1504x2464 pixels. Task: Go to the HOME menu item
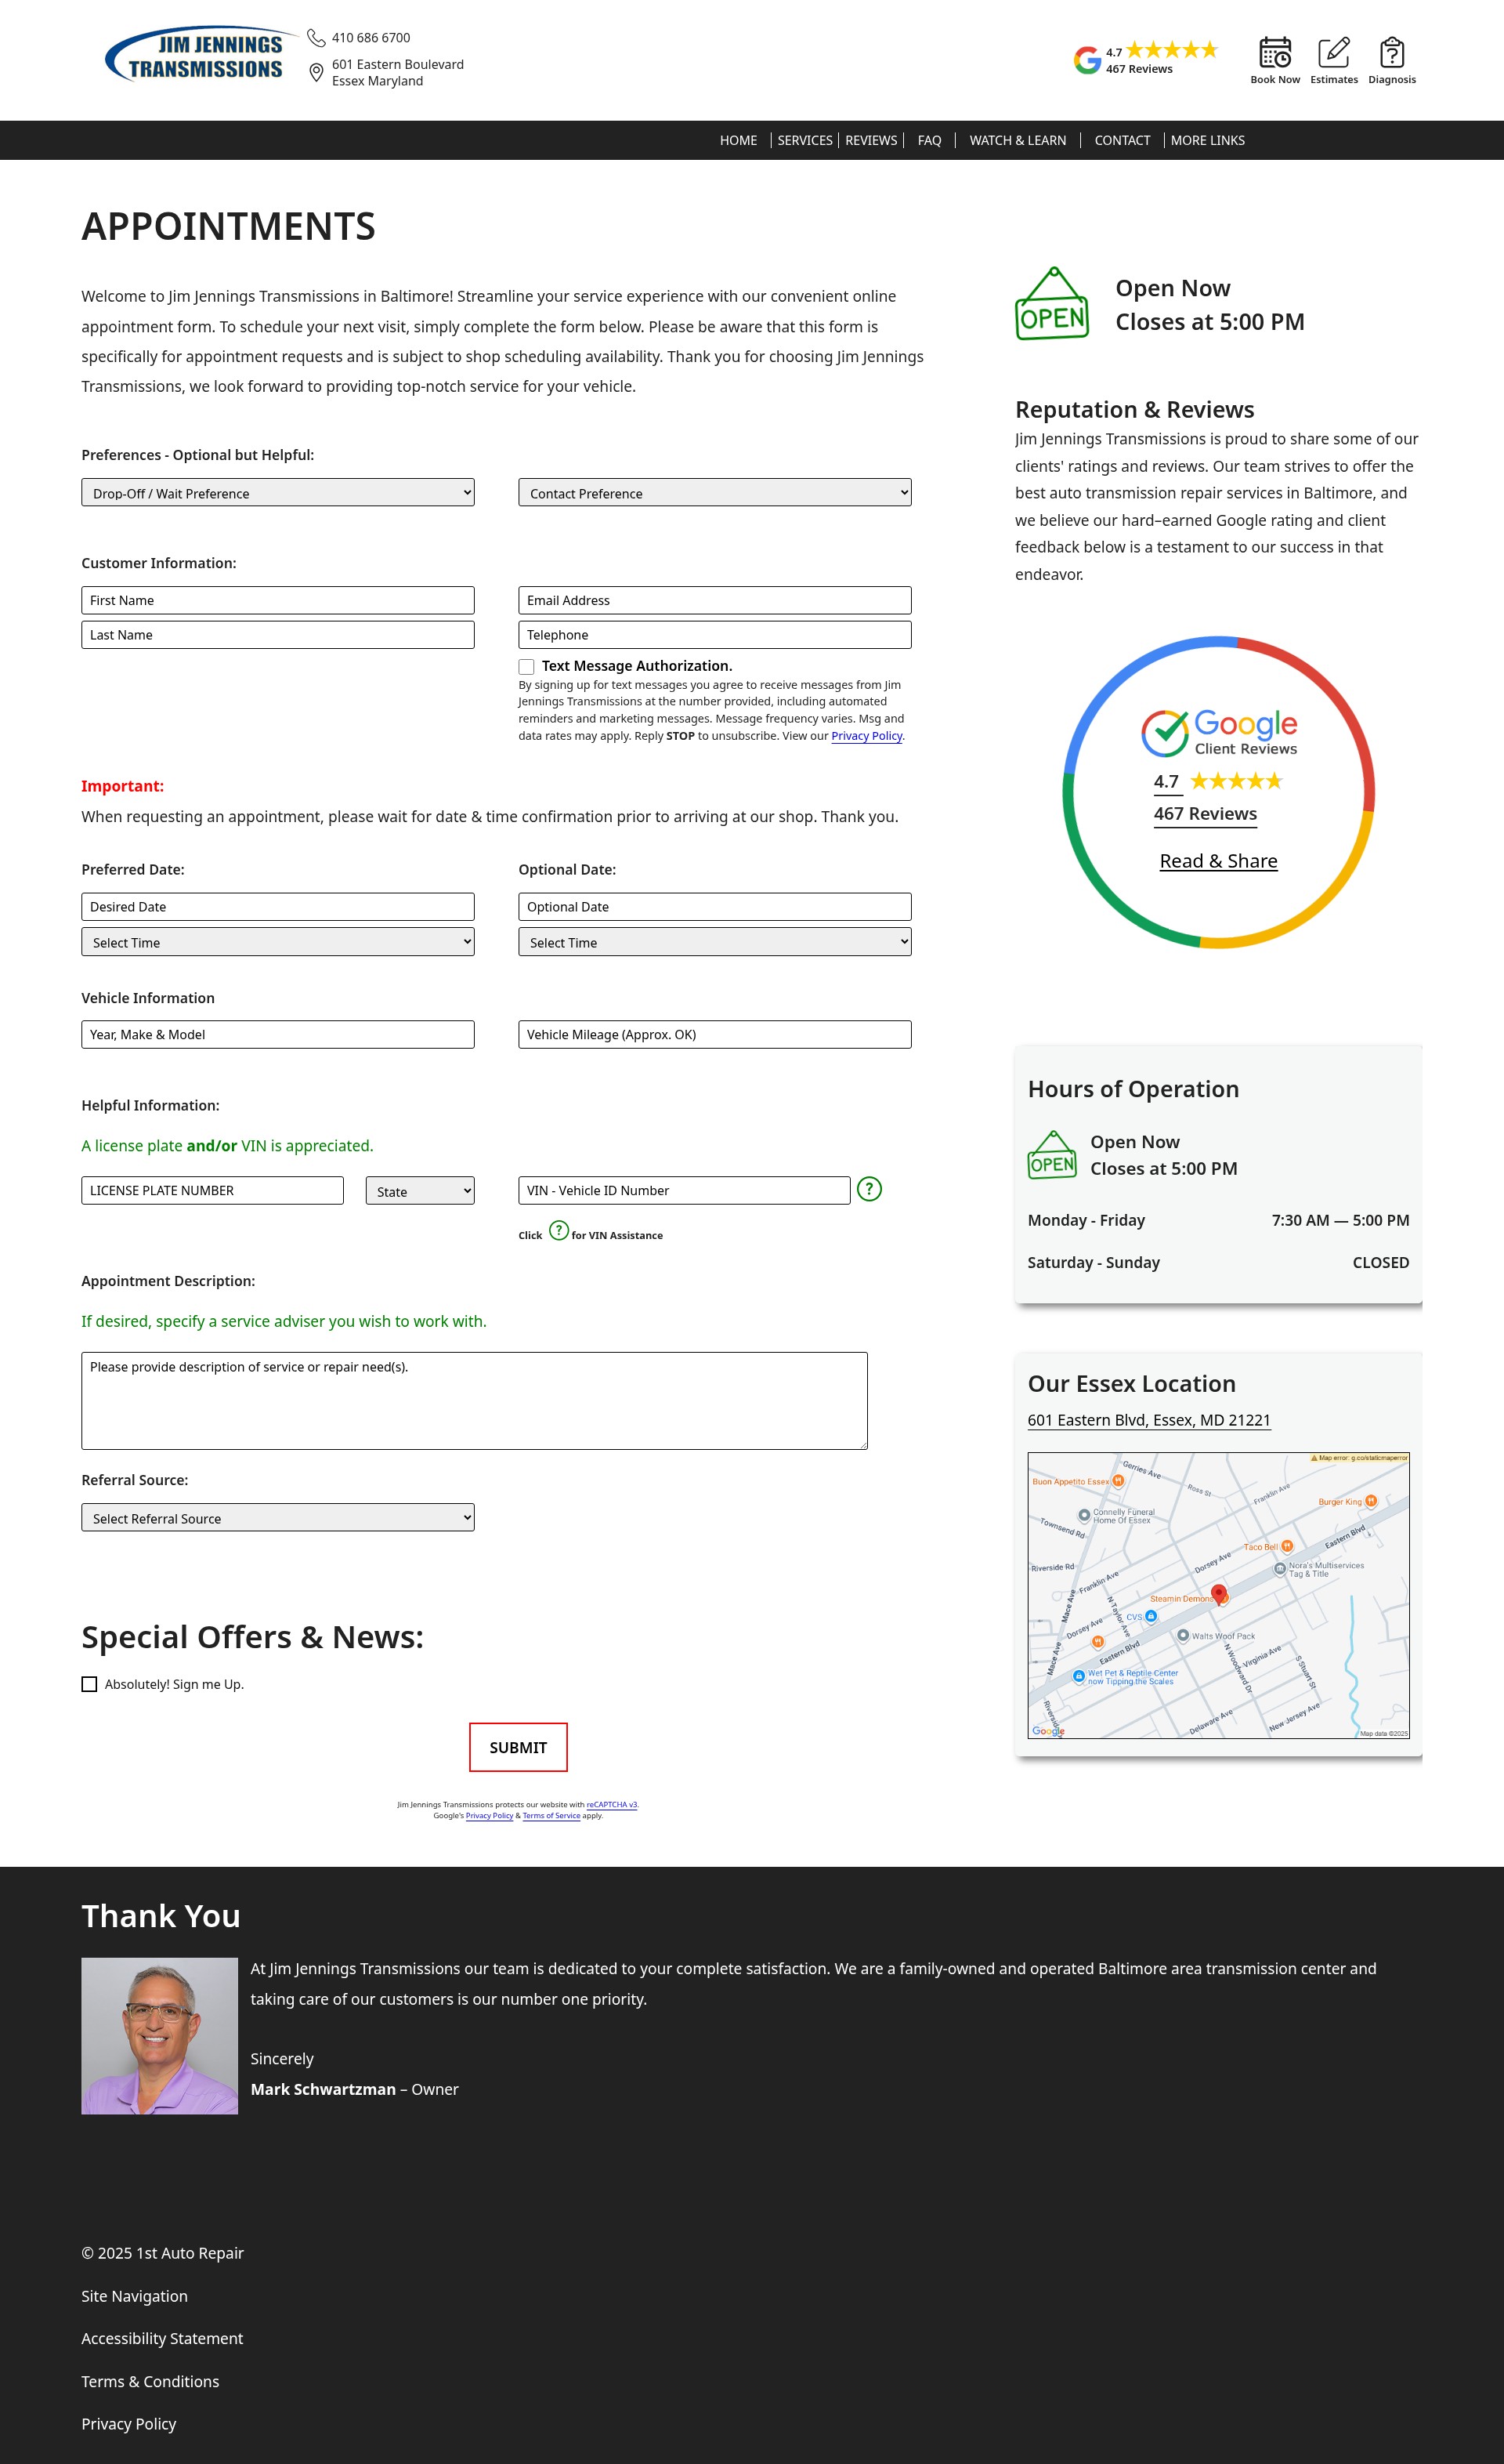pos(739,140)
